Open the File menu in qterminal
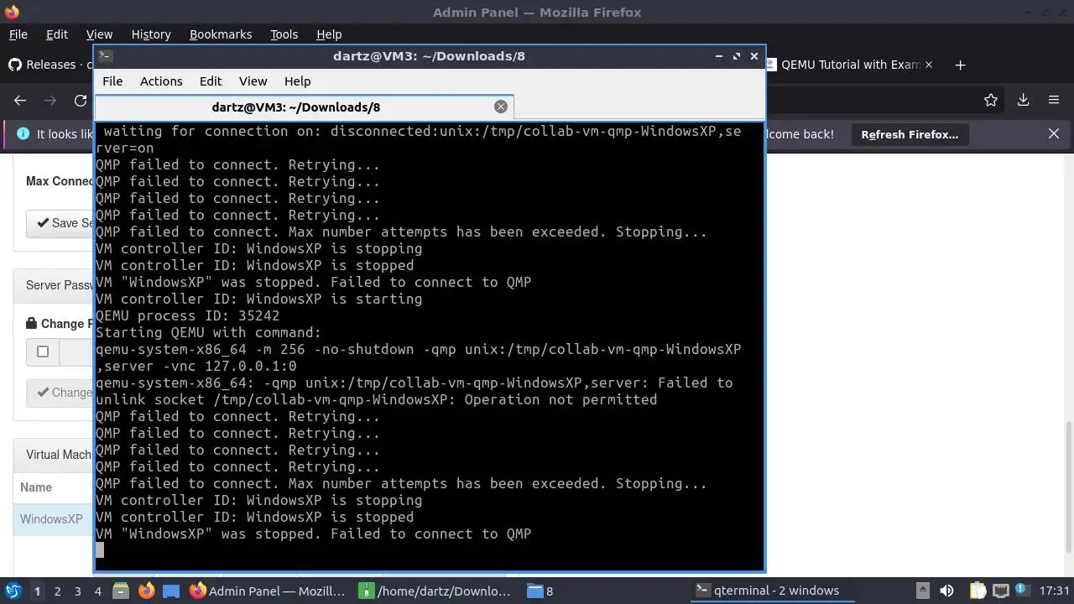 point(112,81)
